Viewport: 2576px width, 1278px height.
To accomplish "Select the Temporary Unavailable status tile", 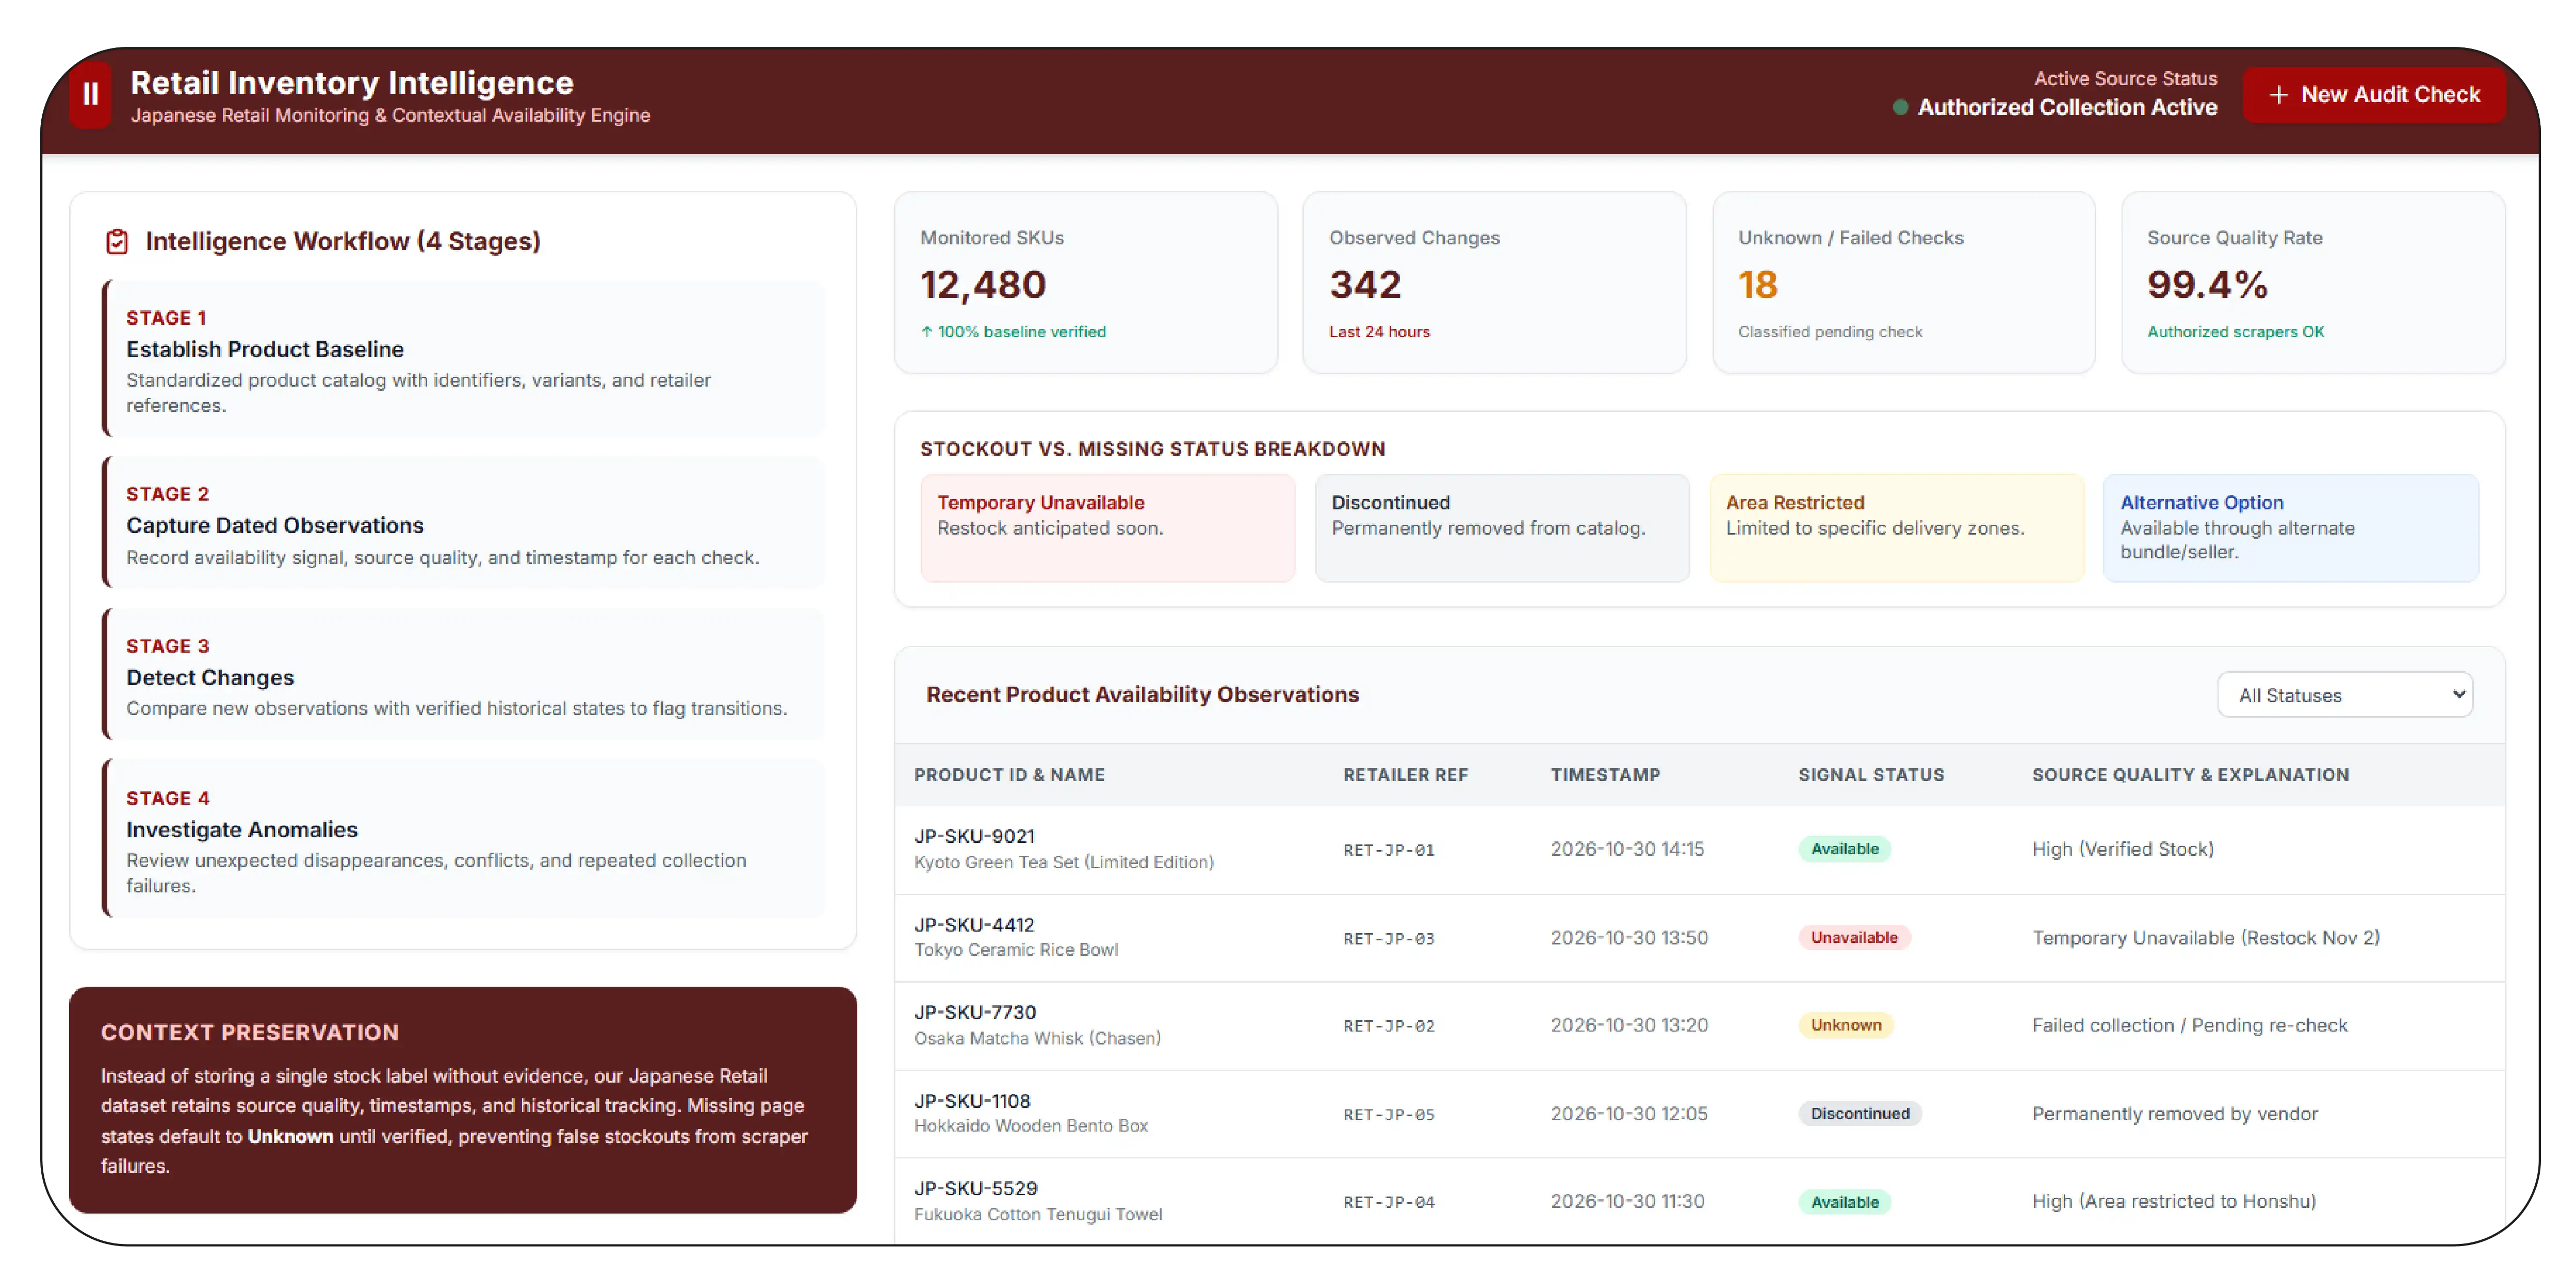I will (x=1107, y=527).
